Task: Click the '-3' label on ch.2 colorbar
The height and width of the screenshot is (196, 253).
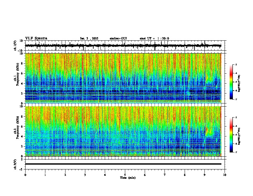Action: pos(235,118)
